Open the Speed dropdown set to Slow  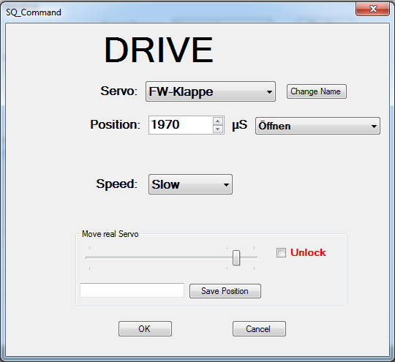(190, 184)
